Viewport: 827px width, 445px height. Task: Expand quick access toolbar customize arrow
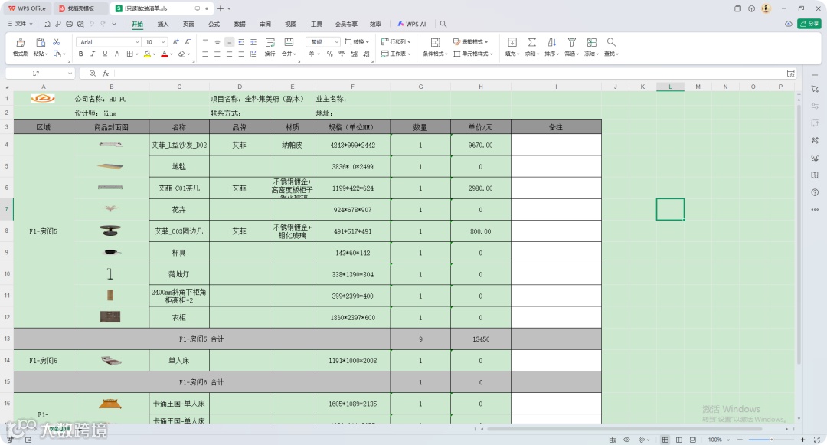pyautogui.click(x=114, y=24)
